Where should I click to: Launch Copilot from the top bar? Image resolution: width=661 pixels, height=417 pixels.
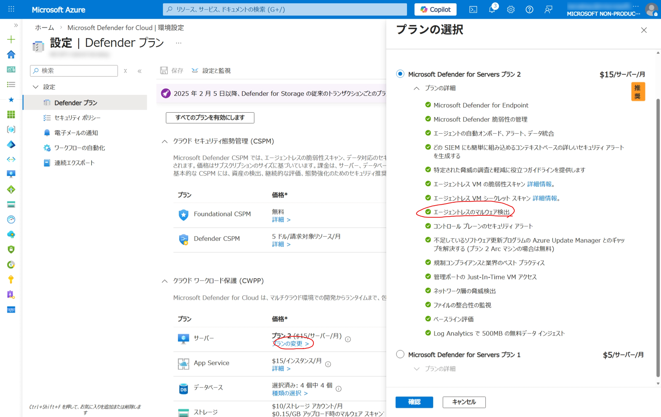[x=435, y=9]
